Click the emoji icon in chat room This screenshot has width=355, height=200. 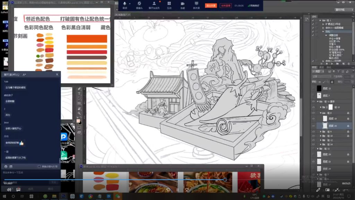coord(6,166)
